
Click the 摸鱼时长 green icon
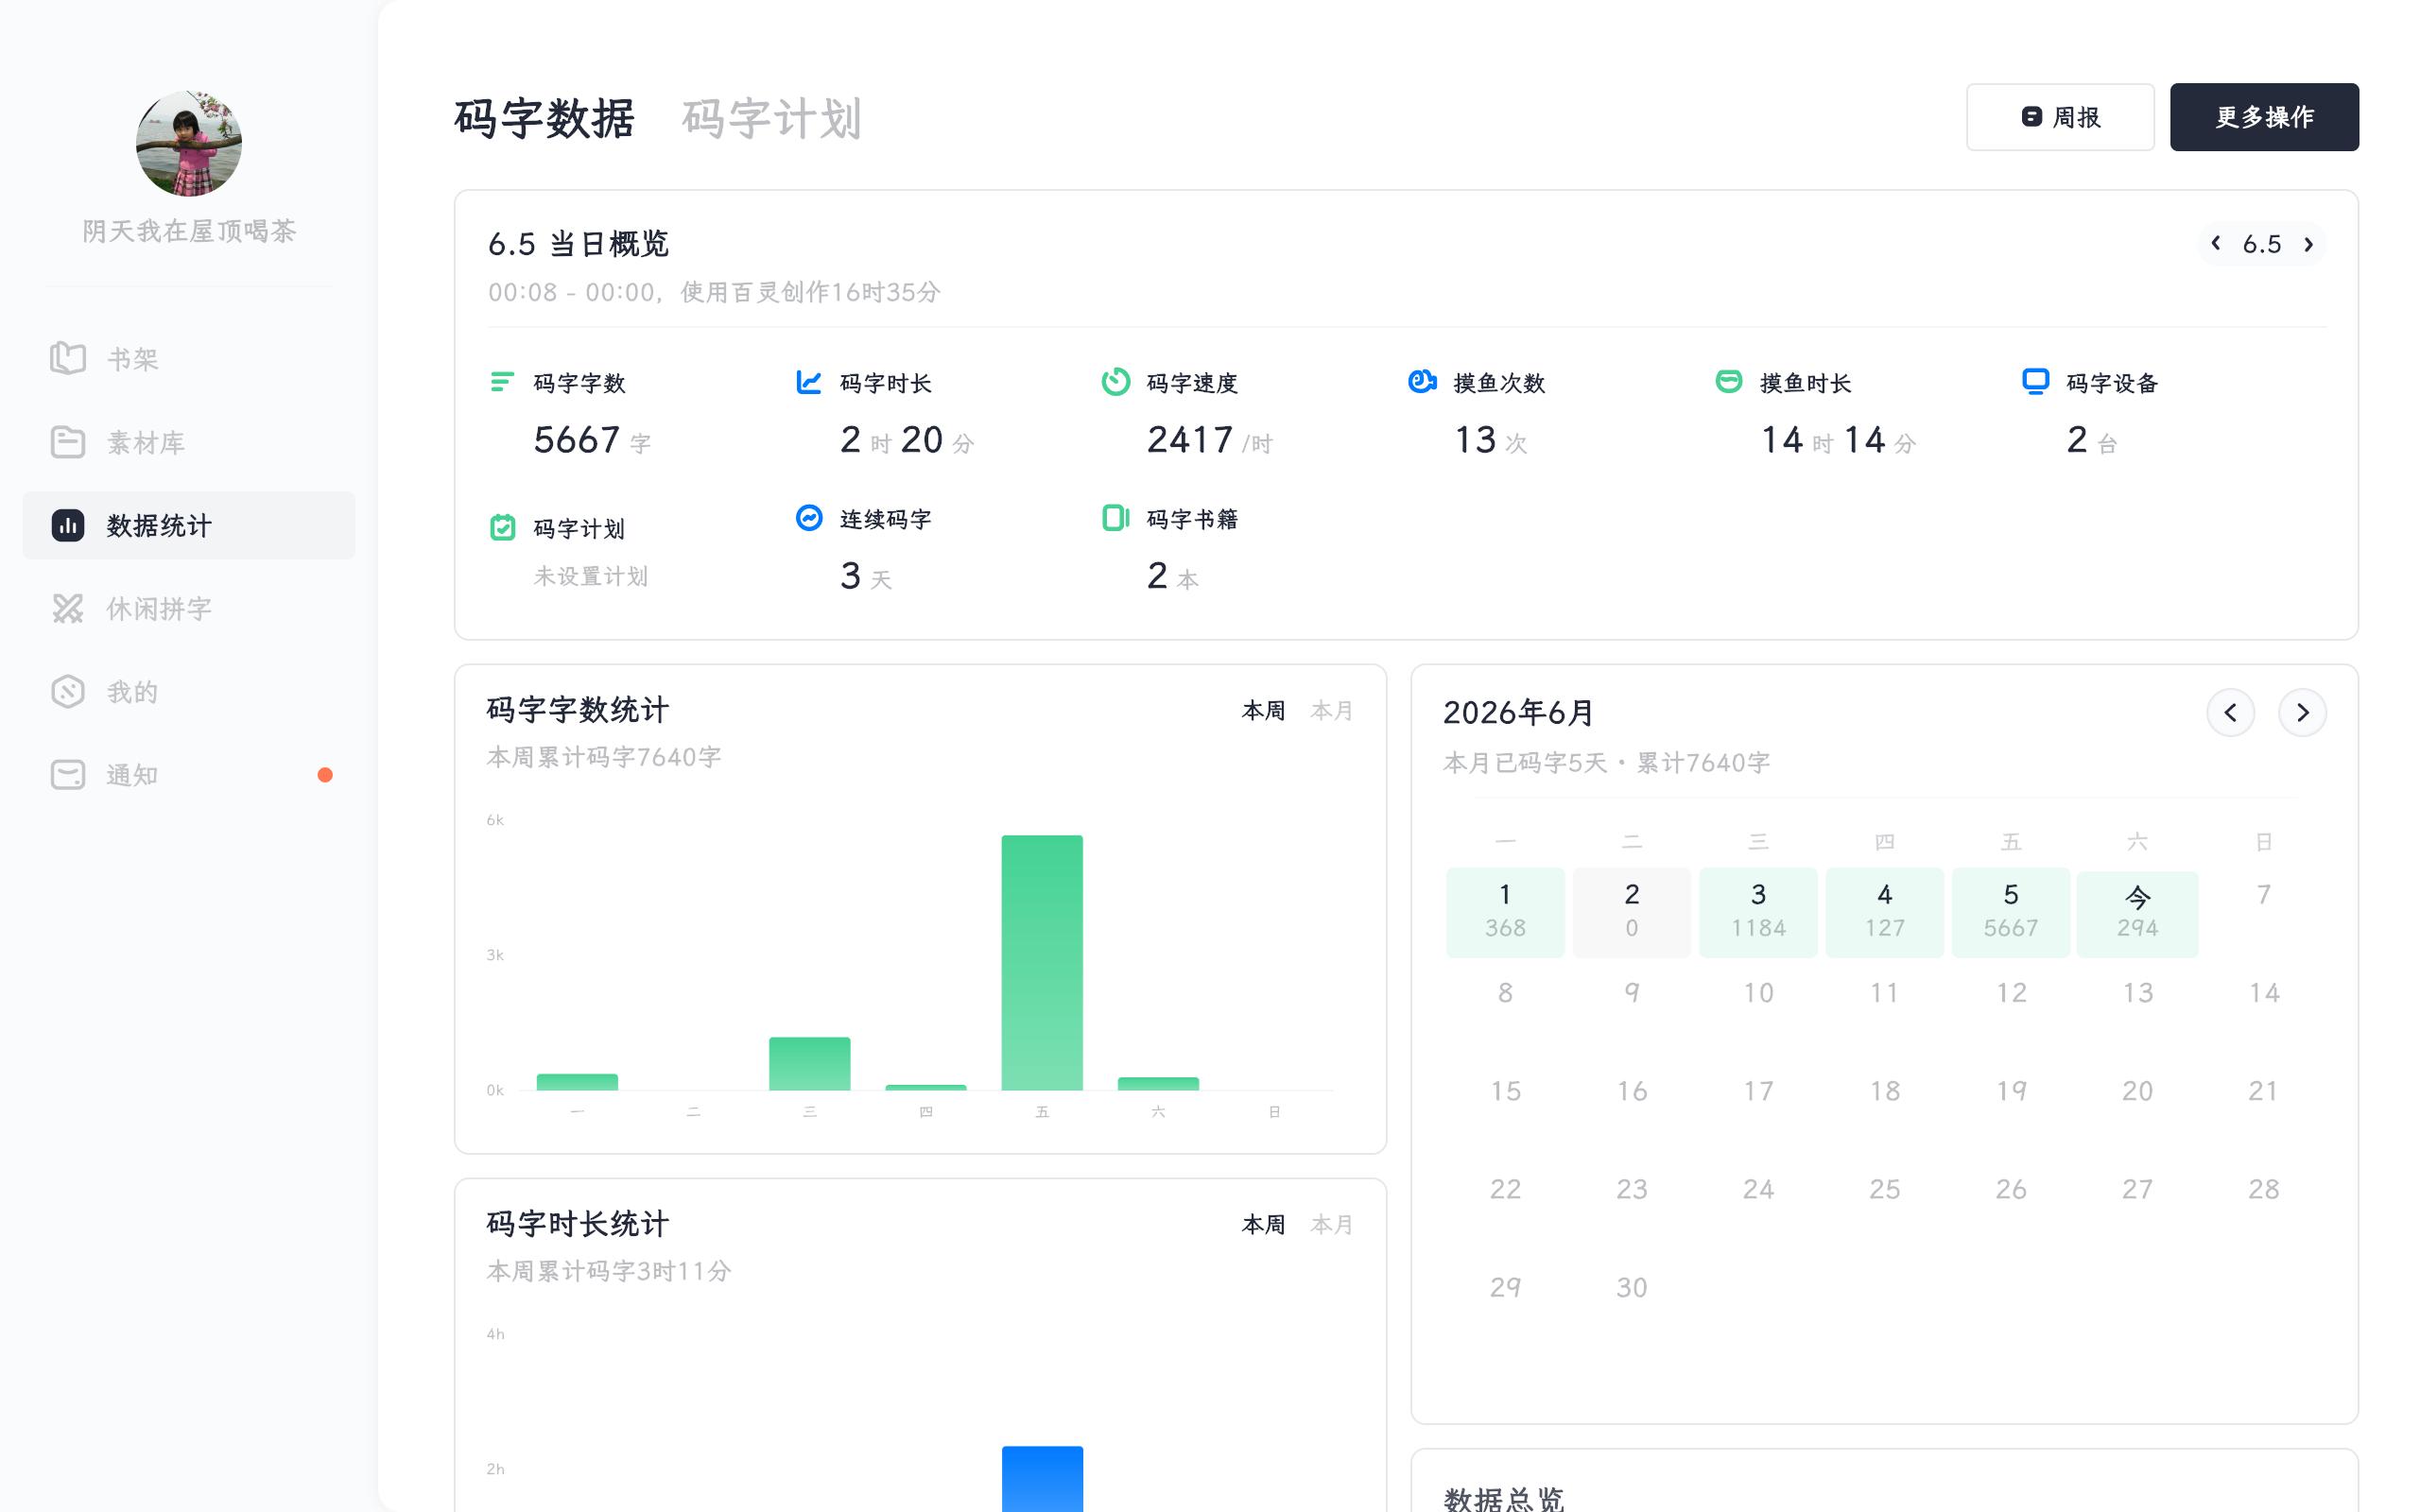coord(1729,381)
